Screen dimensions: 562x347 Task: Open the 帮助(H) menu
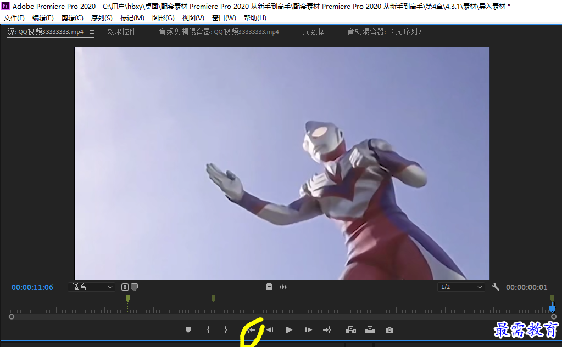tap(255, 18)
